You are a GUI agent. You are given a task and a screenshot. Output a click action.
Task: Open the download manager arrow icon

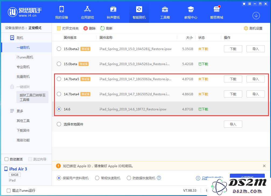click(x=256, y=16)
